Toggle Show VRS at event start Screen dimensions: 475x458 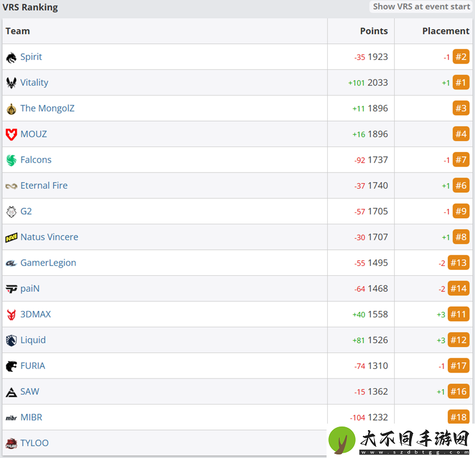click(421, 7)
